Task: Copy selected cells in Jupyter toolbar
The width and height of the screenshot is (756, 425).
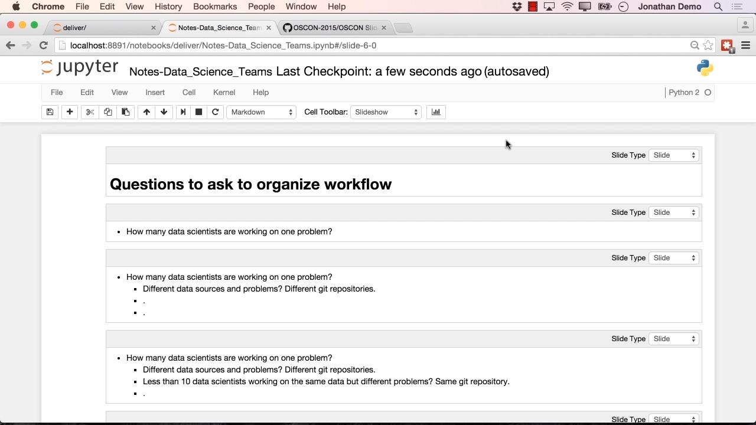Action: coord(107,112)
